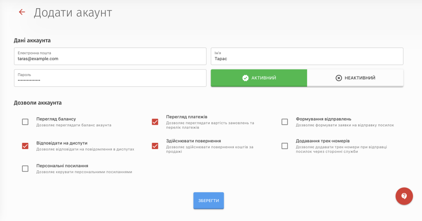The height and width of the screenshot is (221, 422).
Task: Set account status to Неактивний
Action: click(x=355, y=78)
